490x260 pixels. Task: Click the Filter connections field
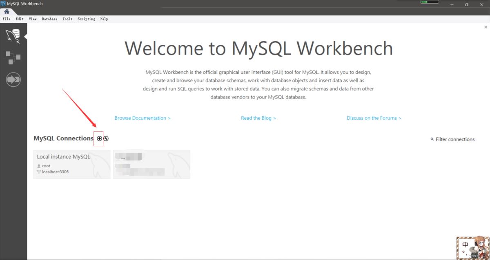455,139
